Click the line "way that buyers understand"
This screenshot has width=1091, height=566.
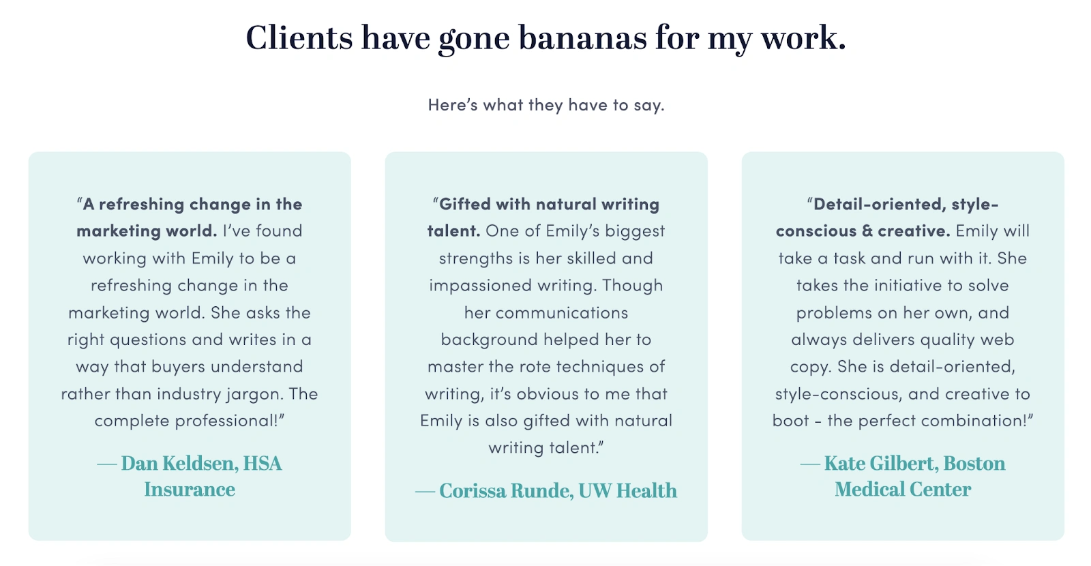190,367
